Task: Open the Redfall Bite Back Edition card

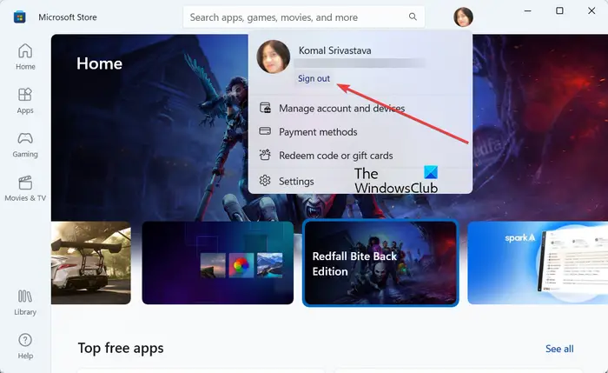Action: coord(380,263)
